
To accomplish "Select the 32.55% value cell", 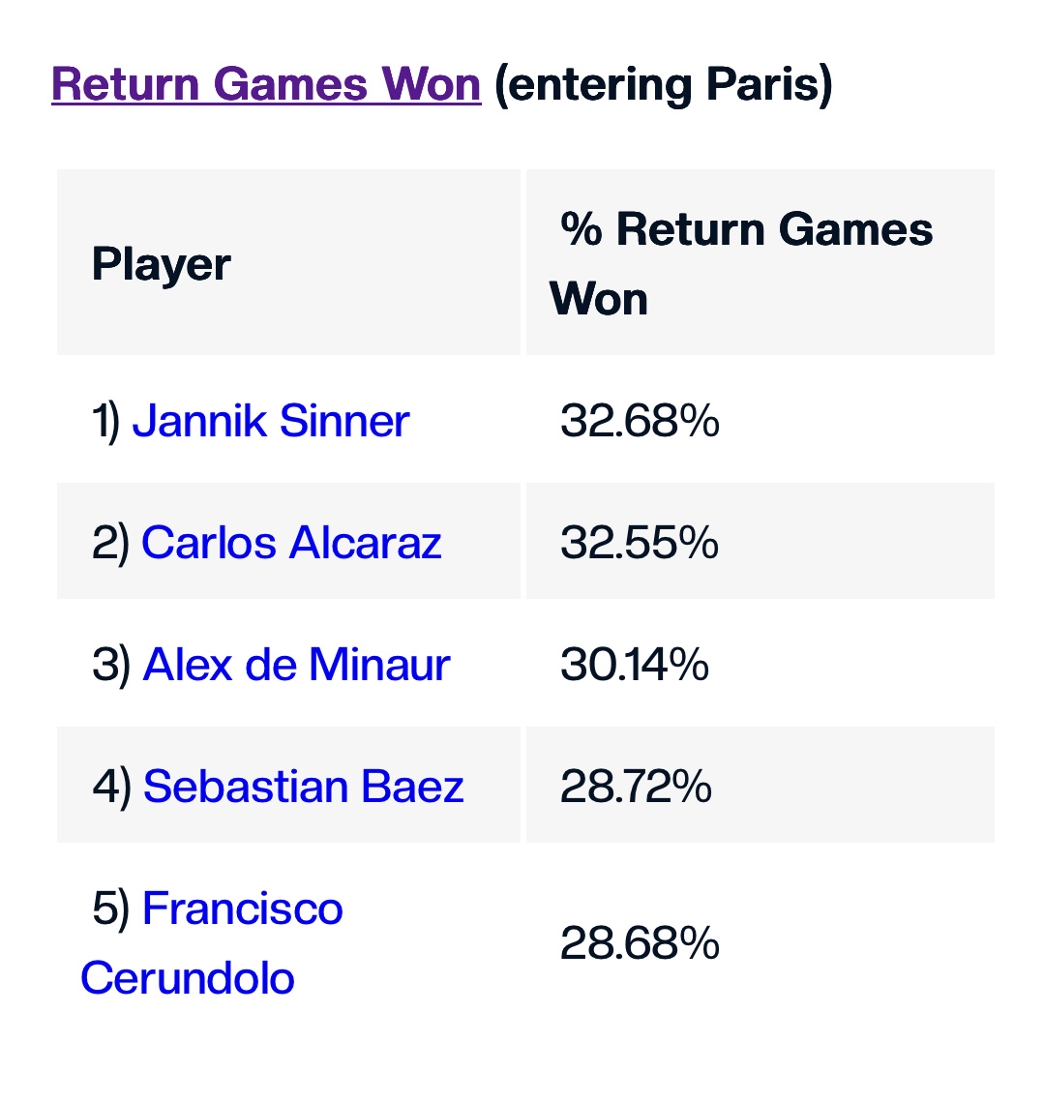I will click(640, 543).
